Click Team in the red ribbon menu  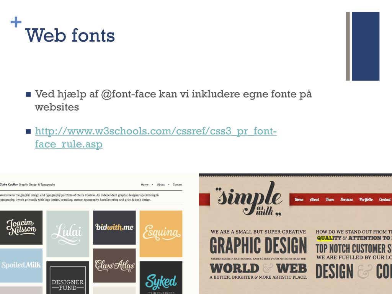[x=330, y=199]
